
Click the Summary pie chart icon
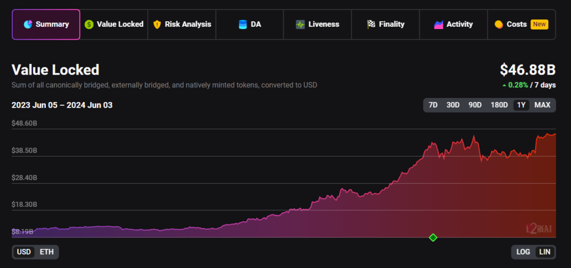pos(28,25)
